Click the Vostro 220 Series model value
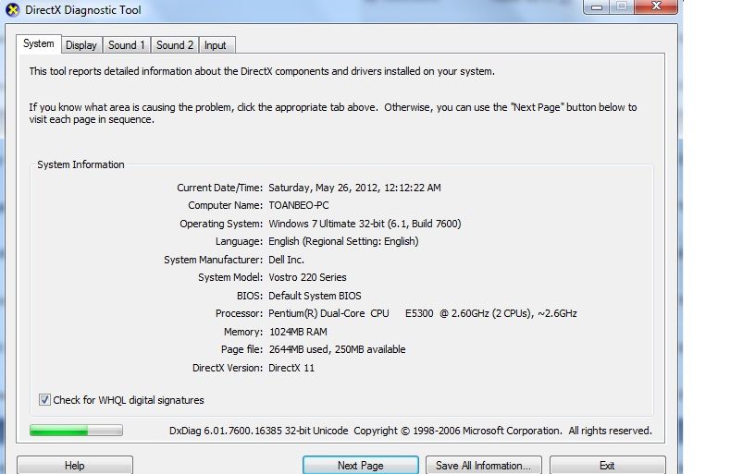 point(307,277)
